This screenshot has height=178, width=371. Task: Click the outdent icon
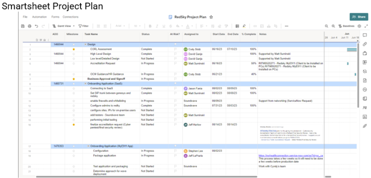[x=99, y=26]
